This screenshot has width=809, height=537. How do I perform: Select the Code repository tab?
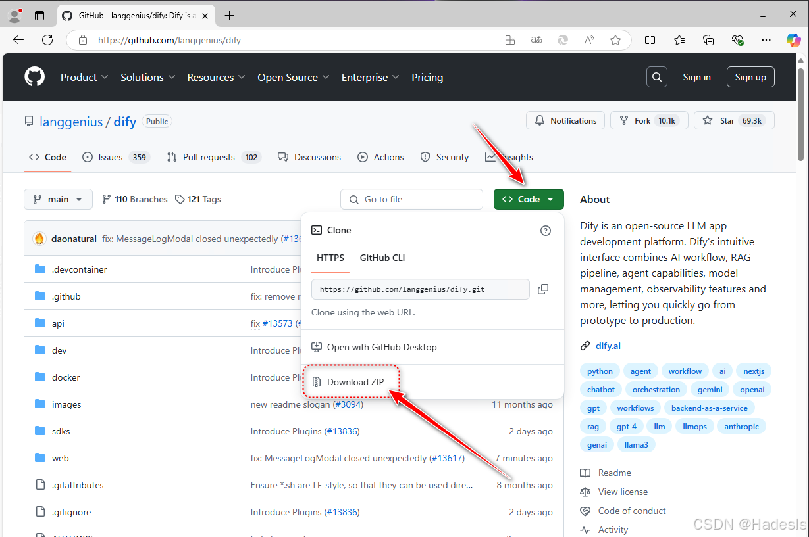pyautogui.click(x=47, y=157)
